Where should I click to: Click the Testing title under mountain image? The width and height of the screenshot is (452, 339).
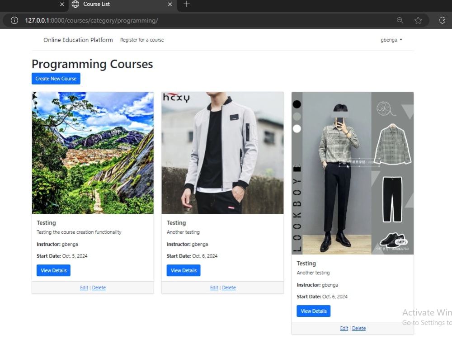[x=46, y=223]
